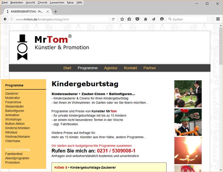This screenshot has width=223, height=172.
Task: Click the fire show photo
Action: tap(188, 151)
